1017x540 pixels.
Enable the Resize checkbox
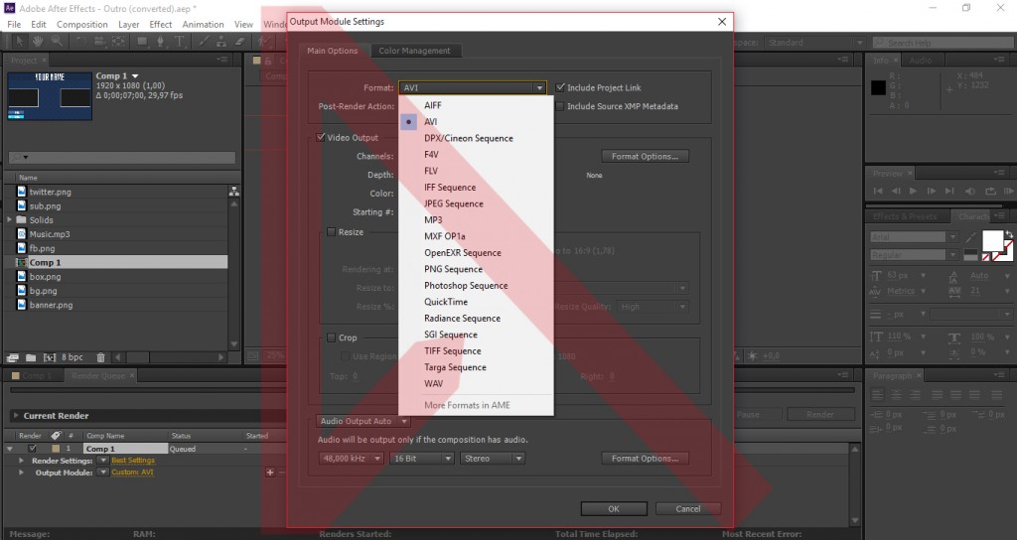331,232
